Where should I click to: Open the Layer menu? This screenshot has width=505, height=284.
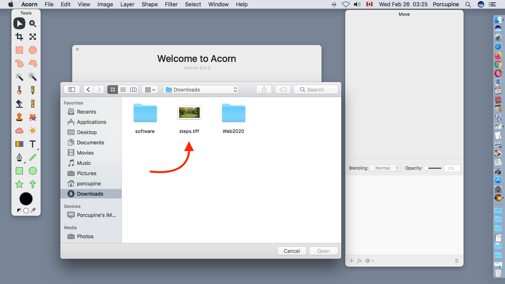pos(127,4)
